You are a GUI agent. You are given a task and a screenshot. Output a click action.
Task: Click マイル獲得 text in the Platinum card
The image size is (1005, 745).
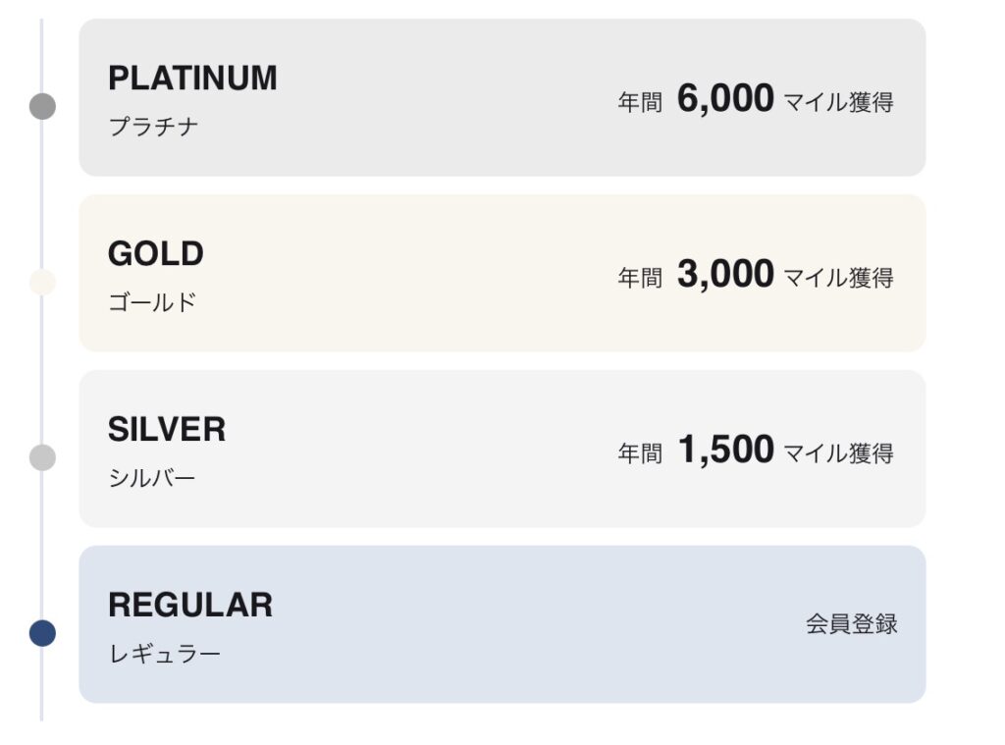(x=838, y=102)
